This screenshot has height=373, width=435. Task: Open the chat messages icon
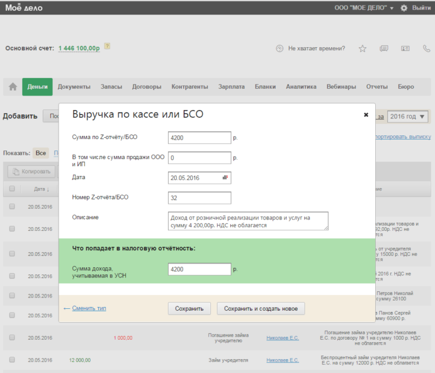click(x=384, y=48)
